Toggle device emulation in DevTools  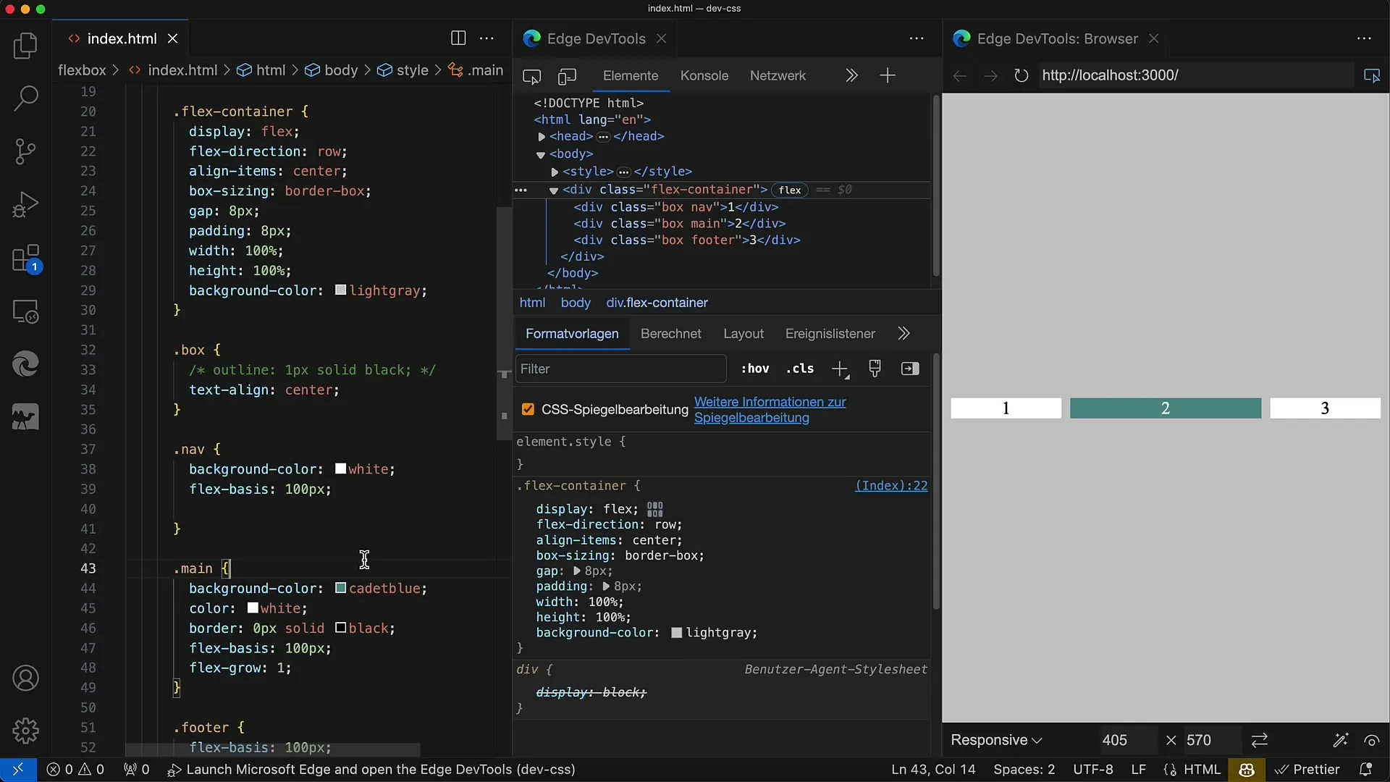(568, 76)
